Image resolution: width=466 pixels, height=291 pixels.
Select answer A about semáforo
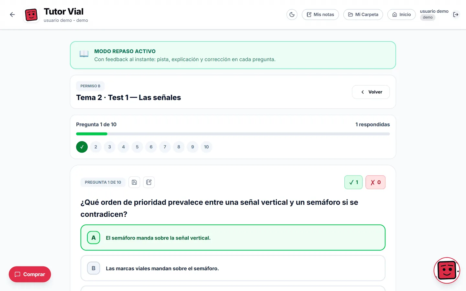click(233, 238)
